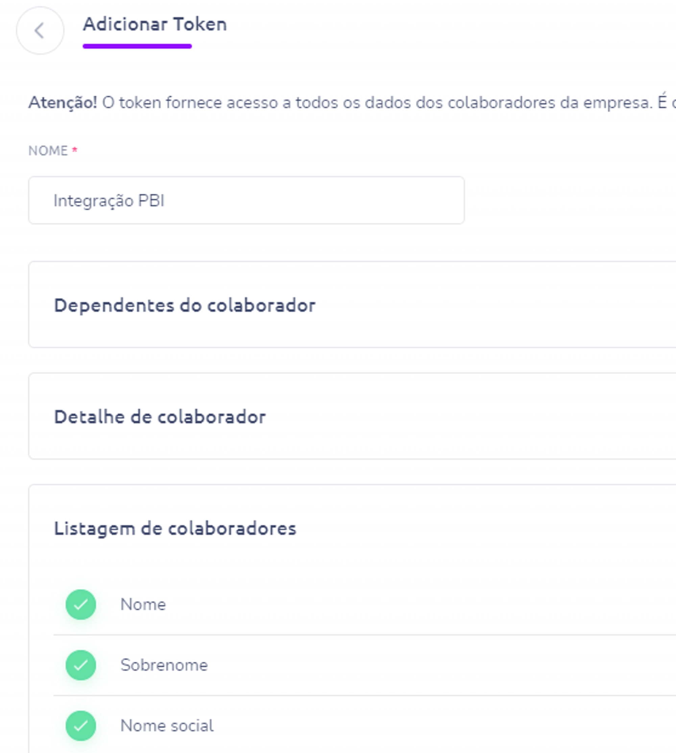Focus the name field containing Integração PBI
Screen dimensions: 676x753
coord(246,200)
